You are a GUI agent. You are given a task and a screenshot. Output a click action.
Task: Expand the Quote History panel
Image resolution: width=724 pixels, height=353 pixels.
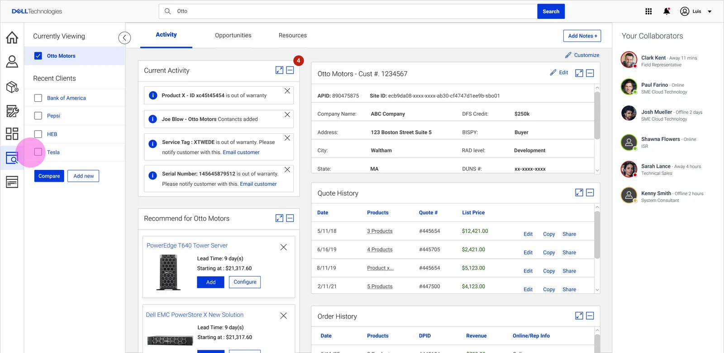pyautogui.click(x=579, y=193)
